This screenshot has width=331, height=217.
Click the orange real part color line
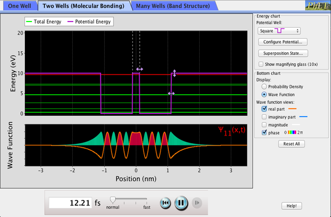coord(292,109)
